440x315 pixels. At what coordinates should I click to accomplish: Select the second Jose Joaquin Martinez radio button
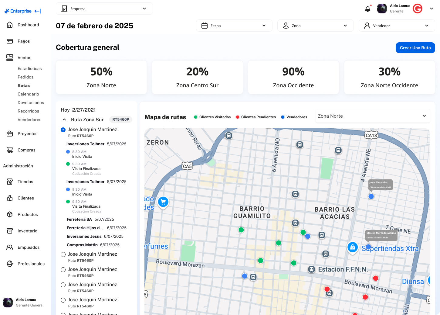[63, 254]
